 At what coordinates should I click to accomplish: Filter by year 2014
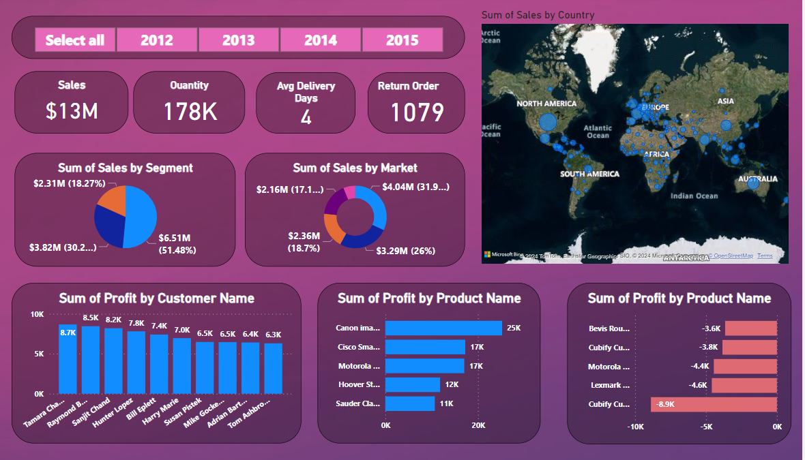coord(321,40)
